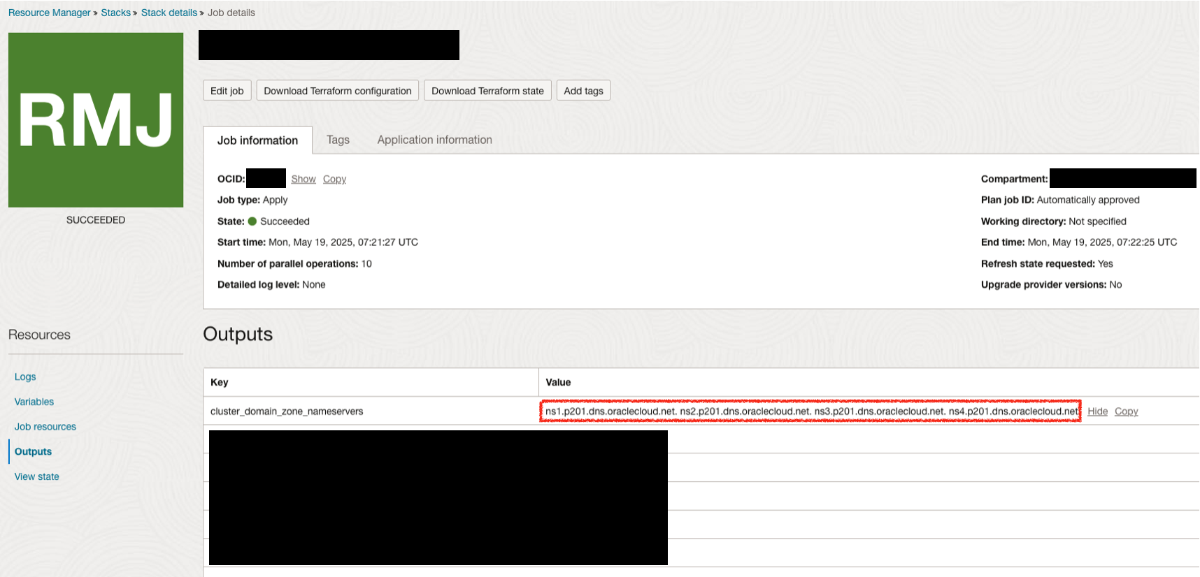Click Job type Apply text

click(x=276, y=200)
